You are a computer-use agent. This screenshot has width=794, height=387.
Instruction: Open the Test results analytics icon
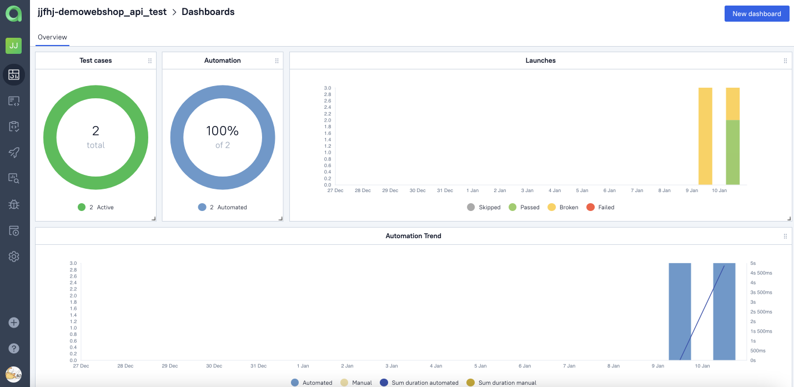click(x=14, y=178)
